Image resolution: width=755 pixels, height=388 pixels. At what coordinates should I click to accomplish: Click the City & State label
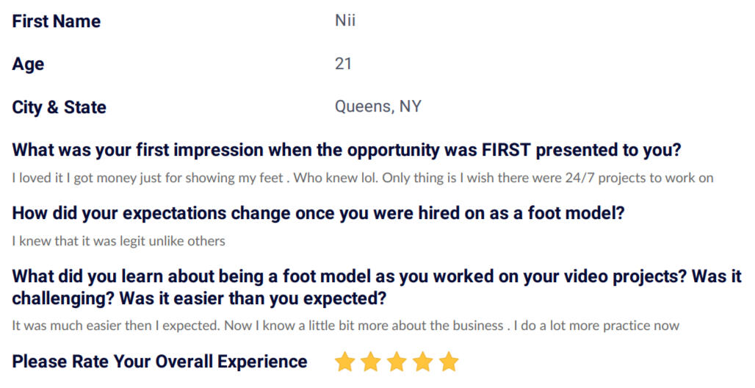[x=59, y=107]
